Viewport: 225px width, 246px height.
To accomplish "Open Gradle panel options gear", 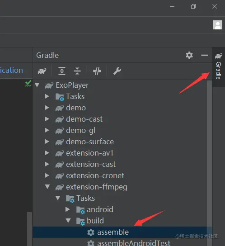I will click(189, 55).
